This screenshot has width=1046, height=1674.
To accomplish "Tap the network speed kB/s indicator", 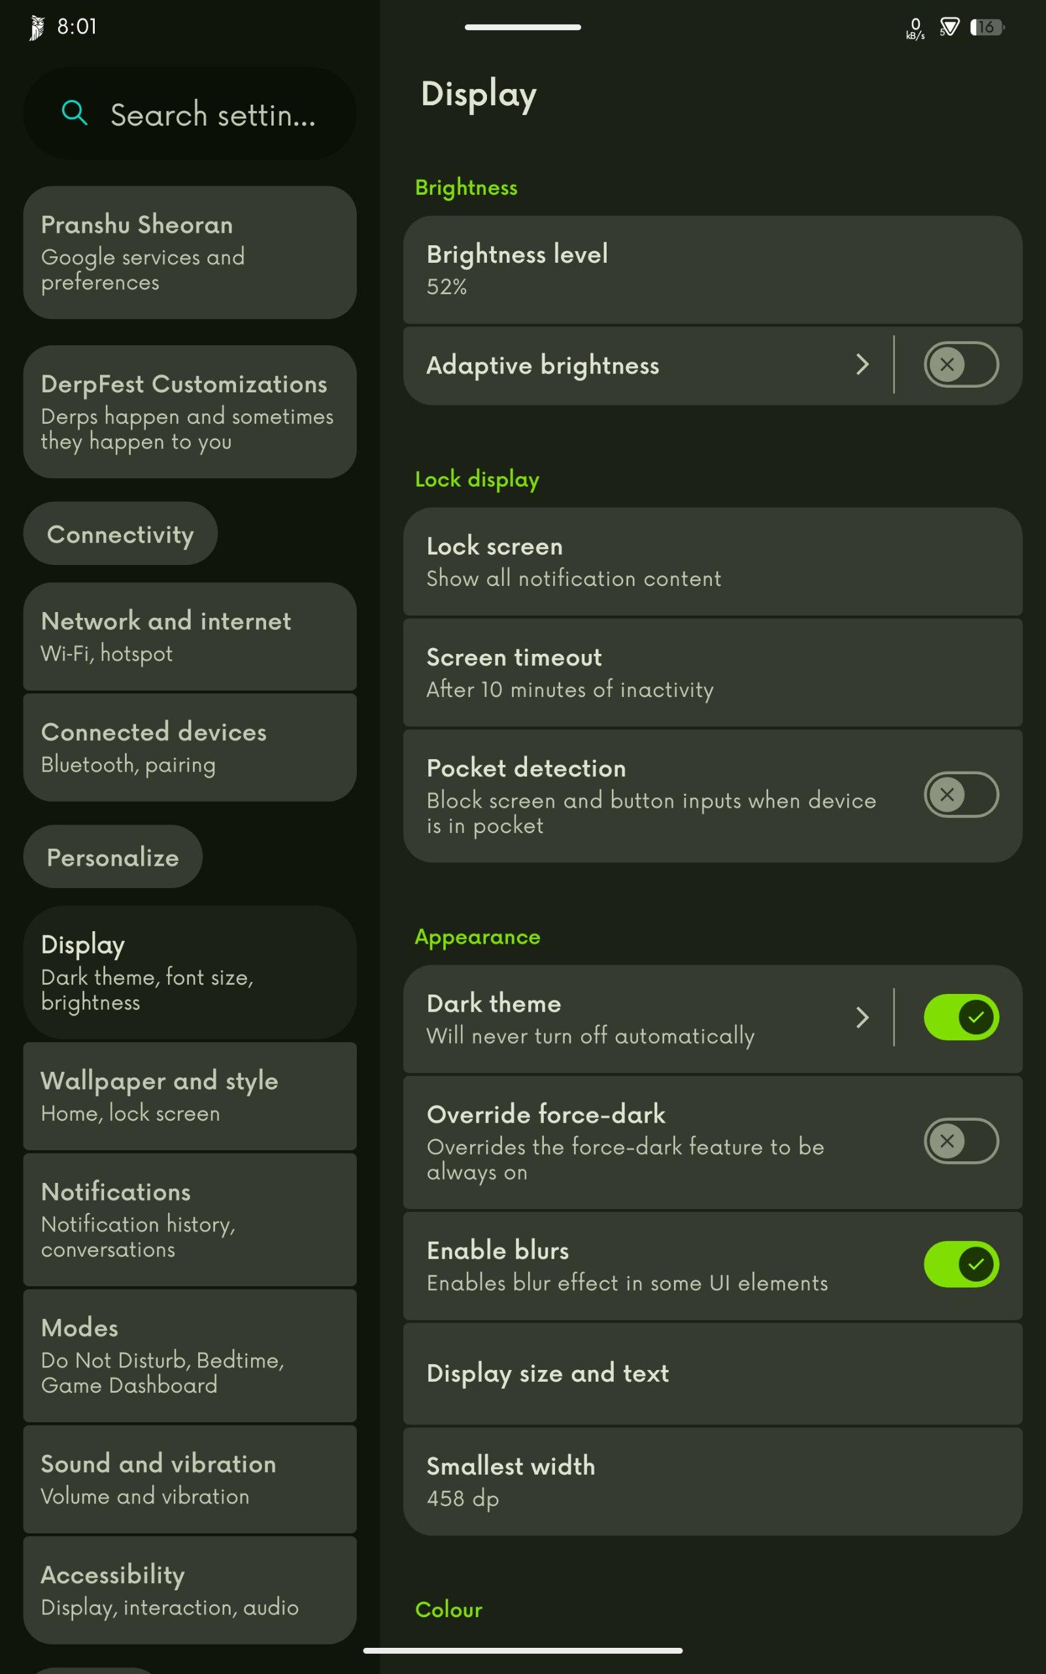I will tap(915, 28).
